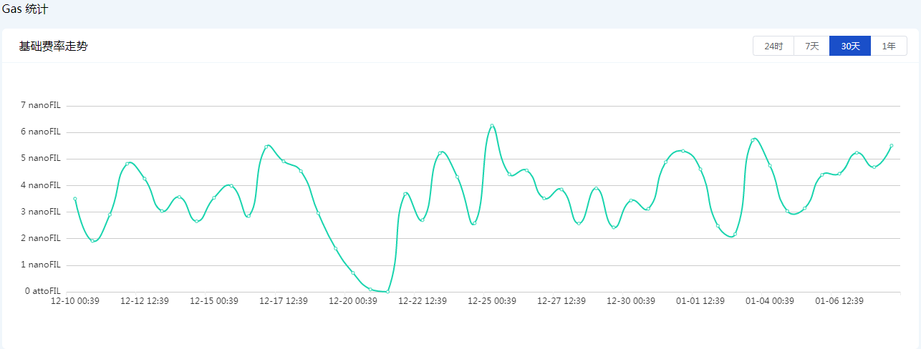Click the first data point on the line's left end
The width and height of the screenshot is (921, 349).
[75, 199]
